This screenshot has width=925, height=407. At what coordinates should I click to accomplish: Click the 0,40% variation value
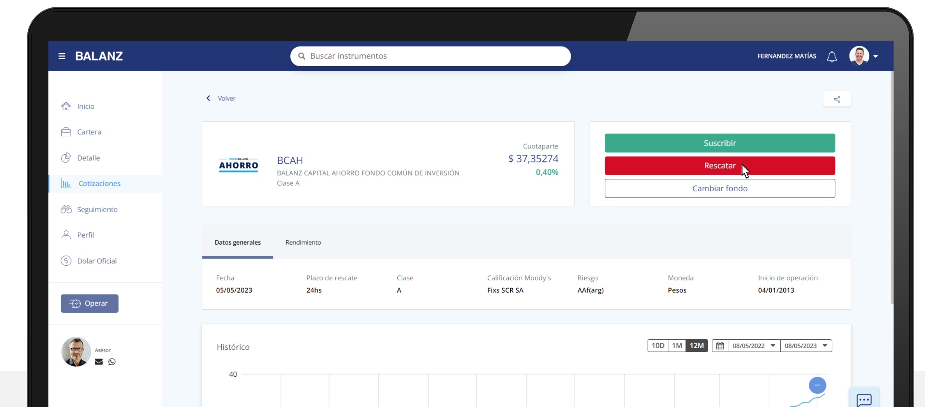click(x=547, y=172)
